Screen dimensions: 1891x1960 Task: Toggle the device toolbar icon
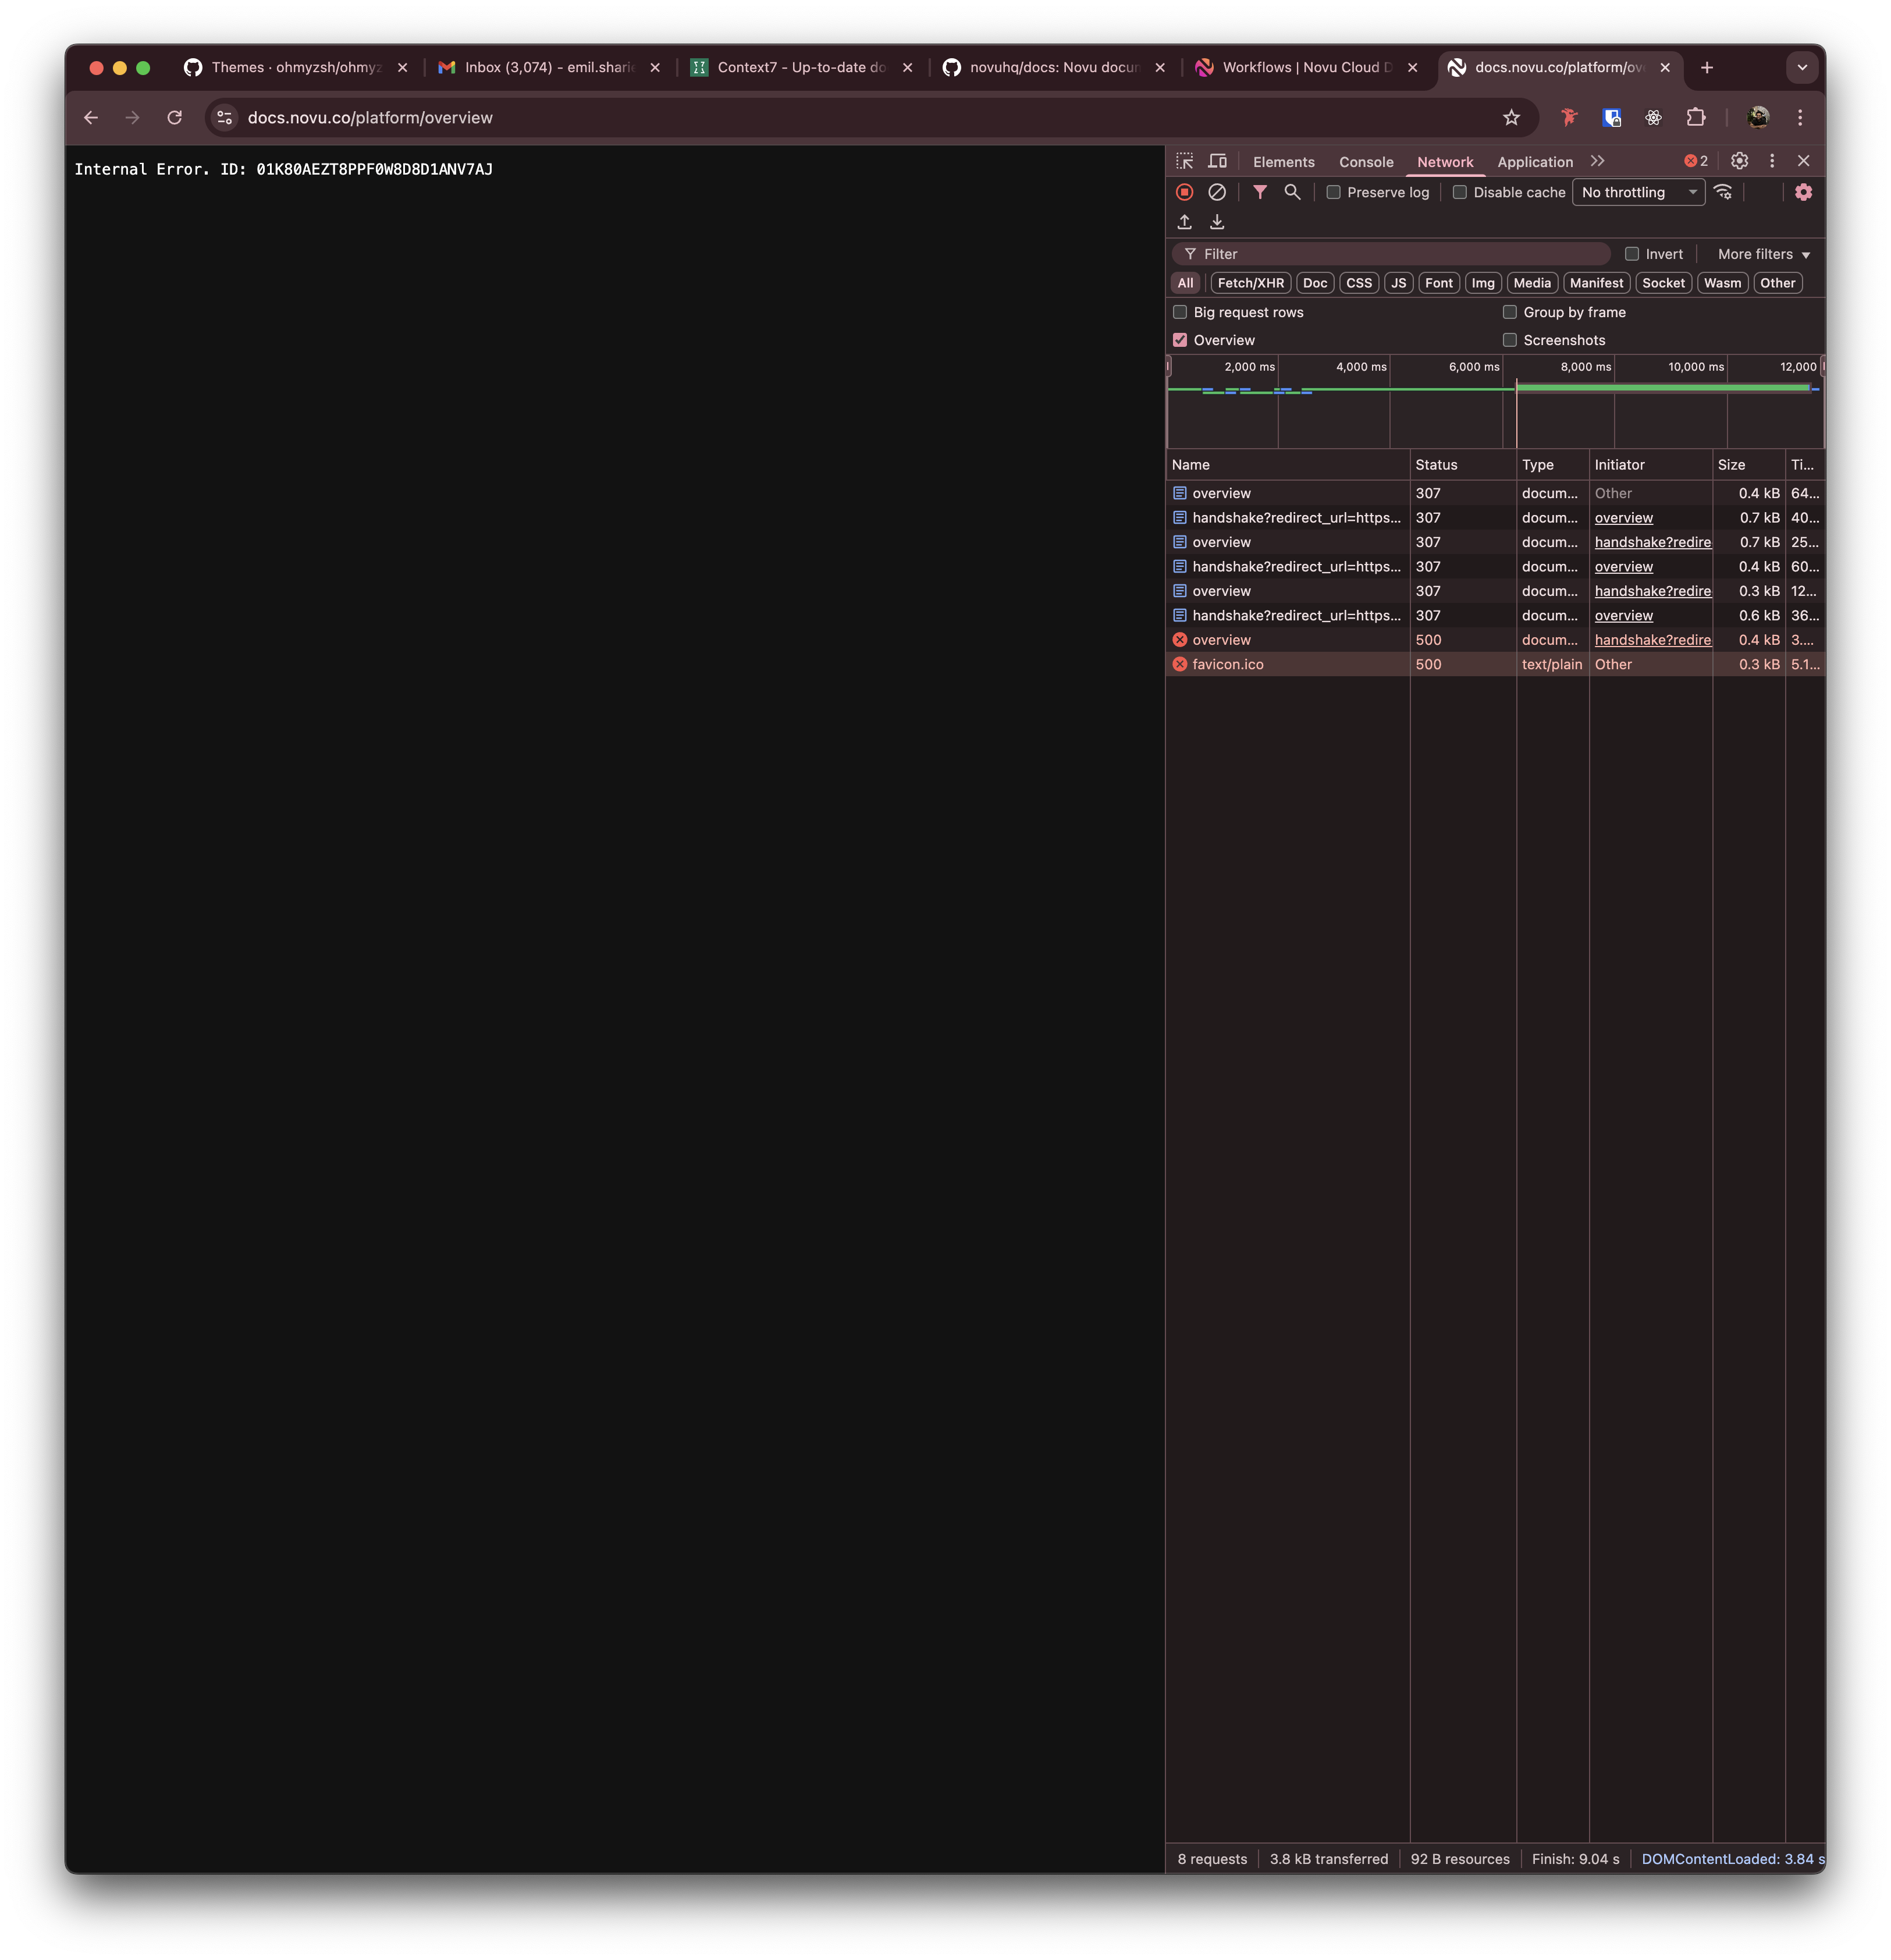(1217, 161)
